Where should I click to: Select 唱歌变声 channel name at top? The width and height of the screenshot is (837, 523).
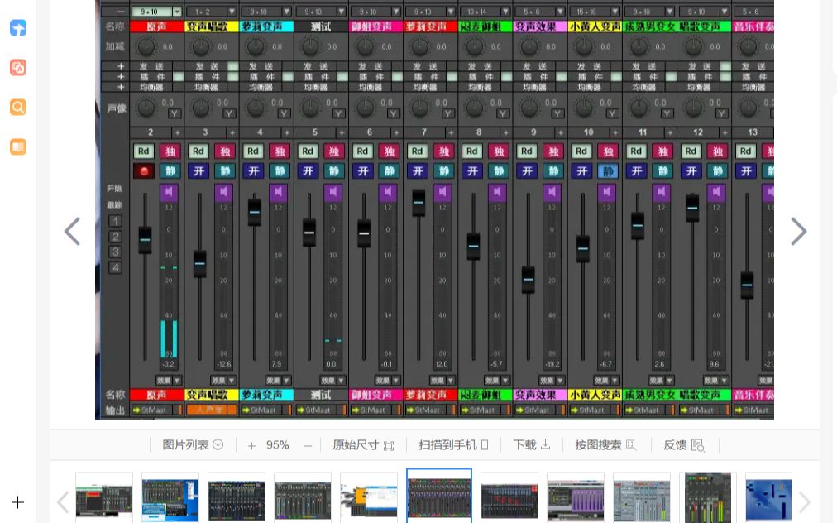(x=704, y=26)
